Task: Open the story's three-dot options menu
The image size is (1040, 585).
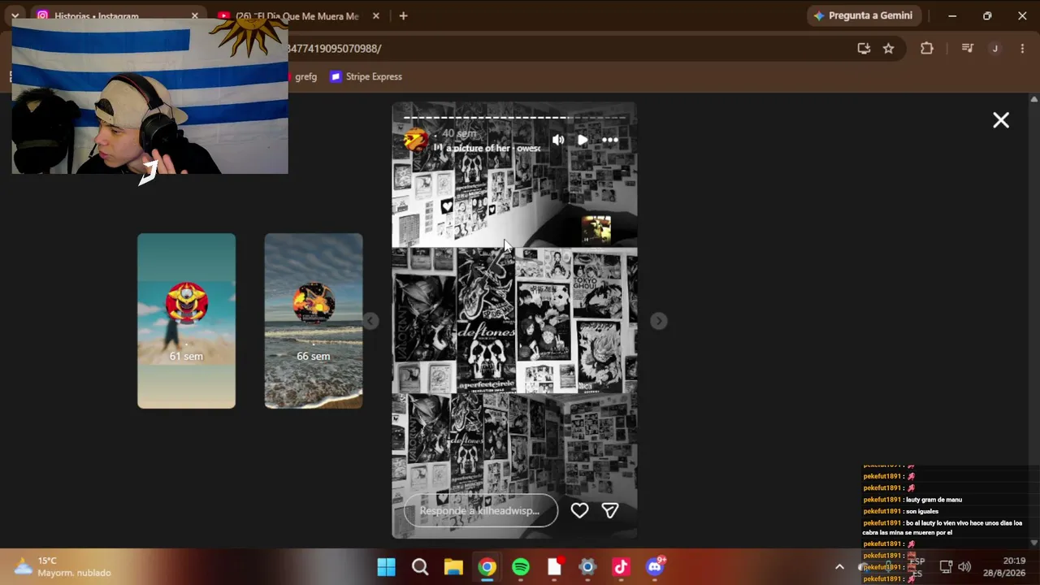Action: pyautogui.click(x=610, y=140)
